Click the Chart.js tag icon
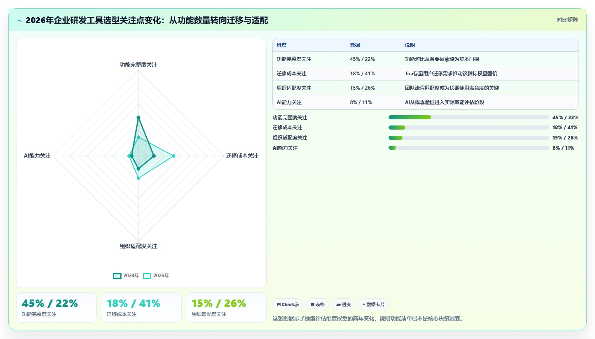 click(279, 304)
